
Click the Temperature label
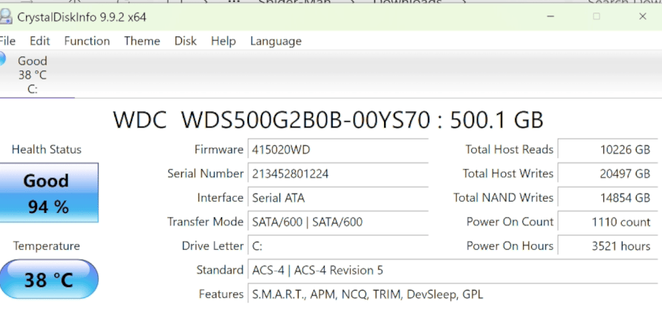tap(47, 245)
